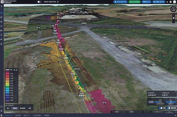Image resolution: width=177 pixels, height=117 pixels.
Task: Click the compass navigation control
Action: click(173, 9)
